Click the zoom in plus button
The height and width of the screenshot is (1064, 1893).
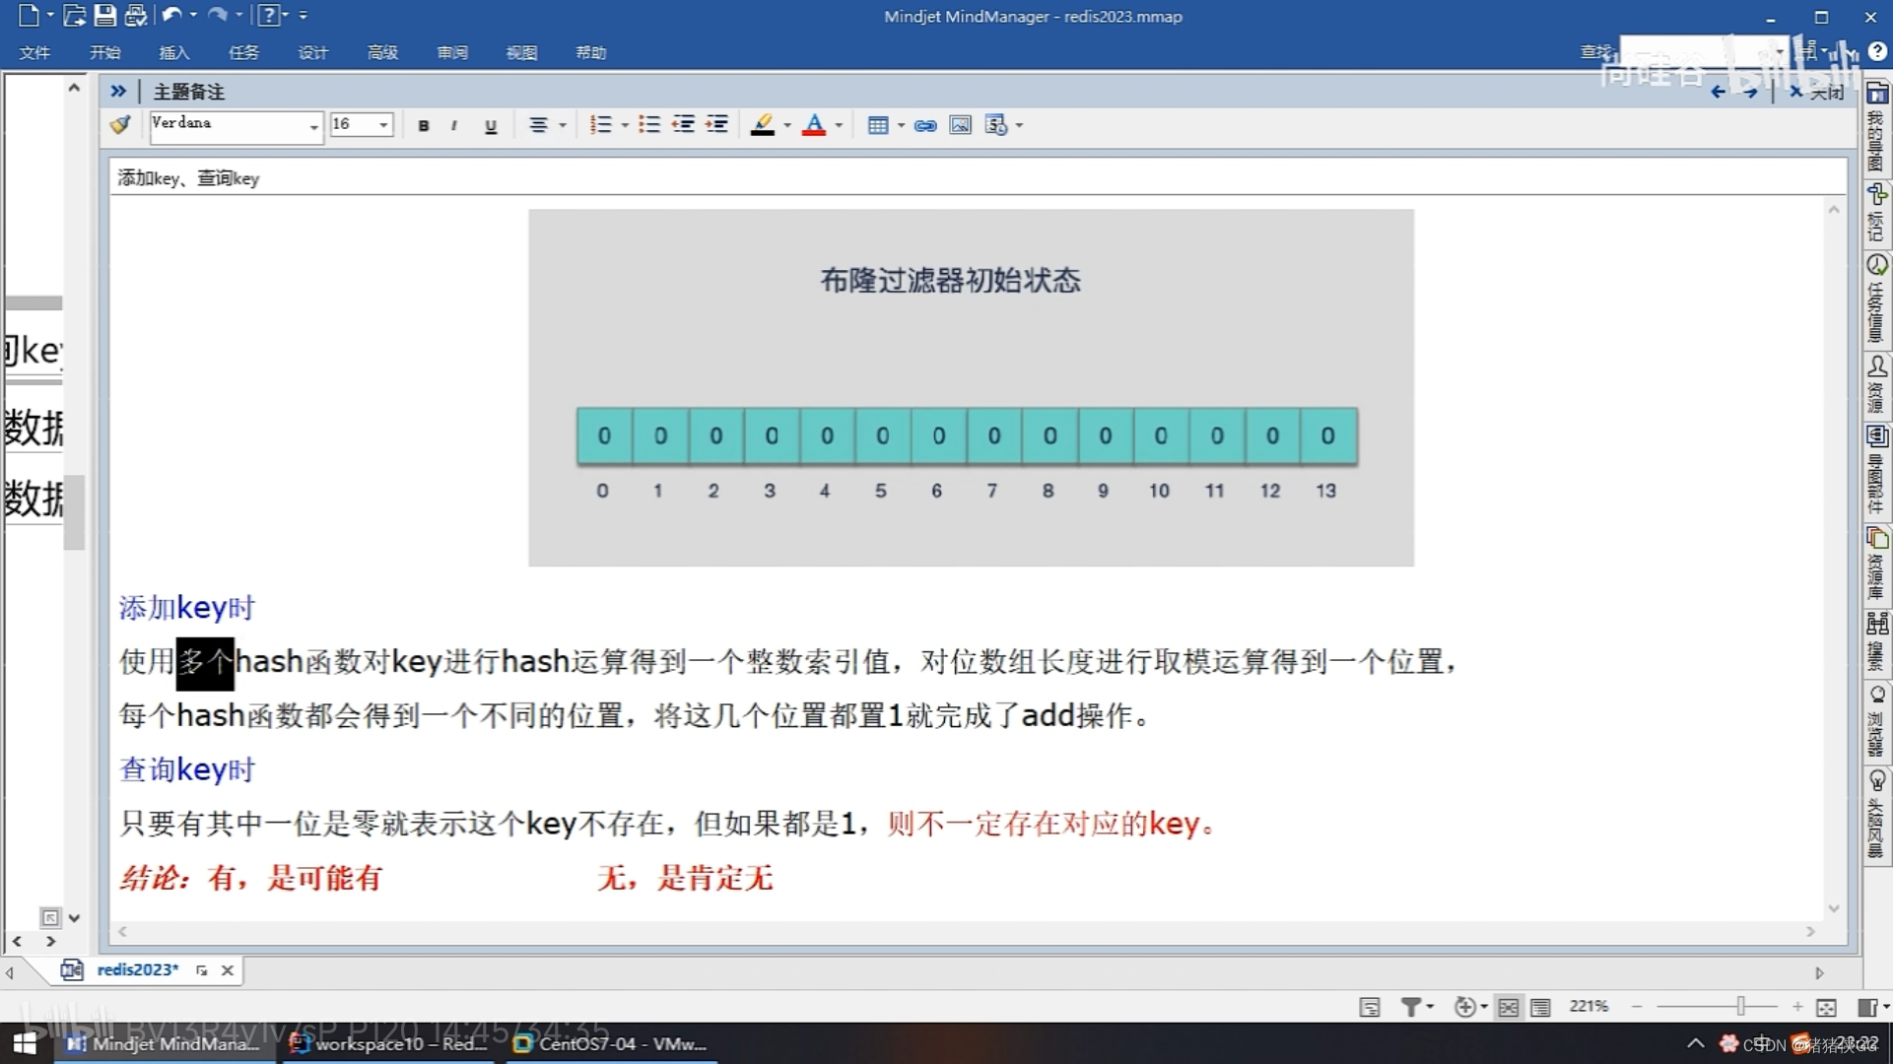(x=1798, y=1007)
